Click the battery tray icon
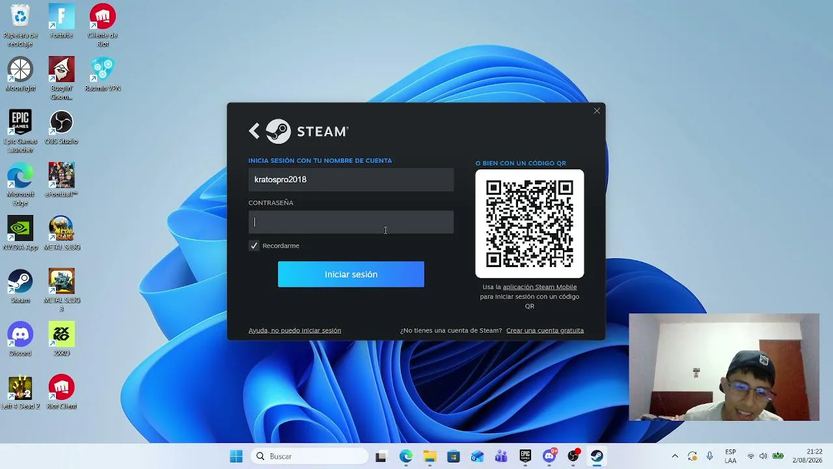833x469 pixels. (x=778, y=457)
